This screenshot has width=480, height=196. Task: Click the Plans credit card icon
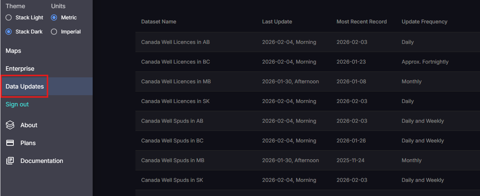(x=10, y=143)
